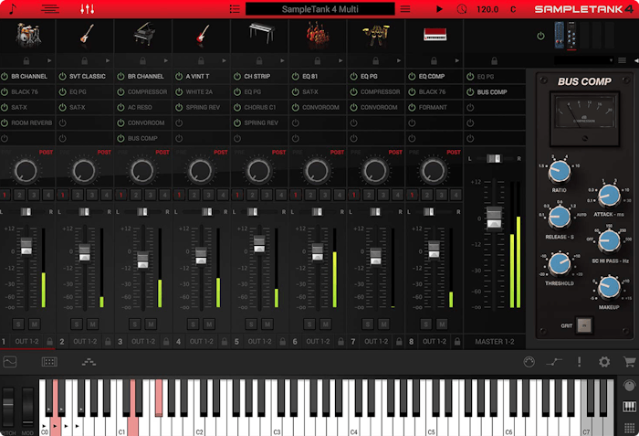Mute channel 3

pos(151,324)
